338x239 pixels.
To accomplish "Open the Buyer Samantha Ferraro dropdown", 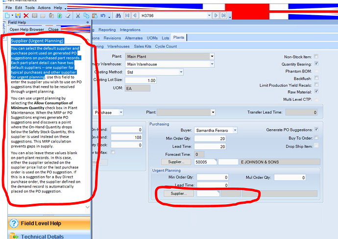I will 235,130.
